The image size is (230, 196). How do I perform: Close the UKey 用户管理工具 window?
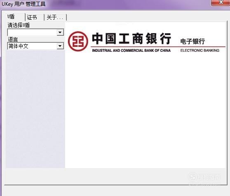(221, 2)
